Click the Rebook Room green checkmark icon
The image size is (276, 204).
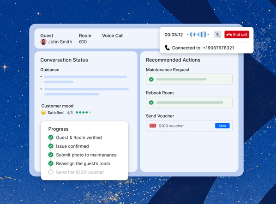coord(151,102)
